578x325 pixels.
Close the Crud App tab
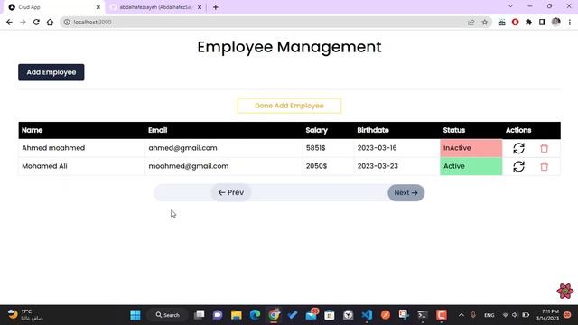point(98,7)
